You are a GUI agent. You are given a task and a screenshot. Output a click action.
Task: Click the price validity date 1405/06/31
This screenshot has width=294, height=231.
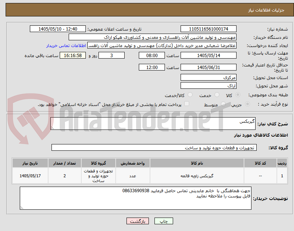click(208, 67)
